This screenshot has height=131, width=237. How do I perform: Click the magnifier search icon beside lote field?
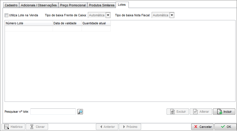pyautogui.click(x=80, y=112)
